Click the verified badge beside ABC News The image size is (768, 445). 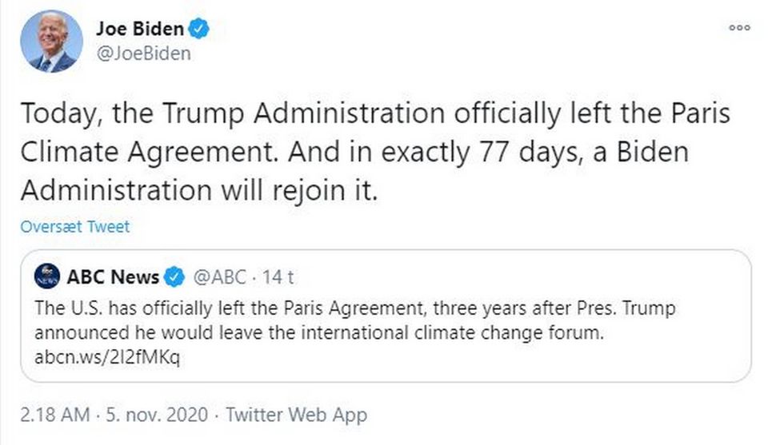pyautogui.click(x=174, y=277)
